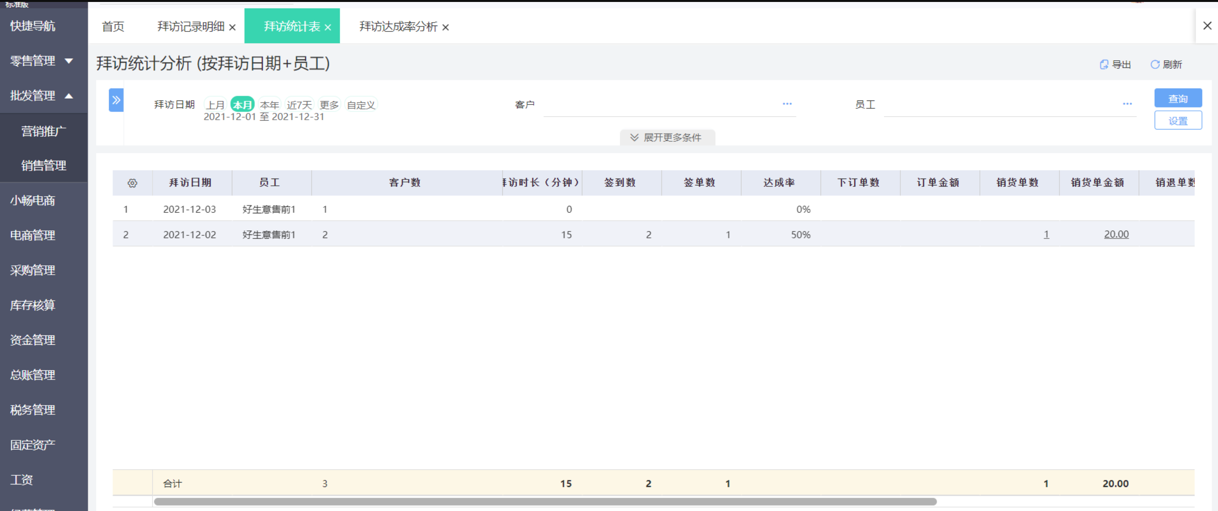Screen dimensions: 1218x511
Task: Open customer picker via ellipsis icon
Action: point(787,104)
